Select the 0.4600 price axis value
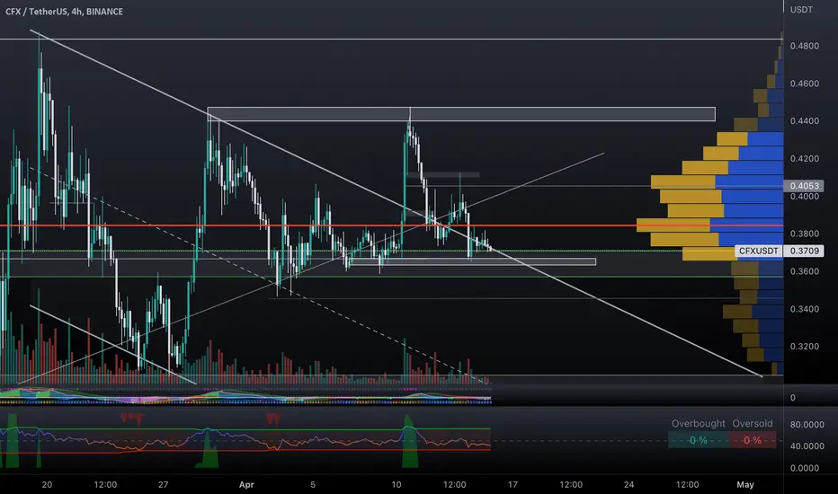This screenshot has width=838, height=494. [x=805, y=84]
